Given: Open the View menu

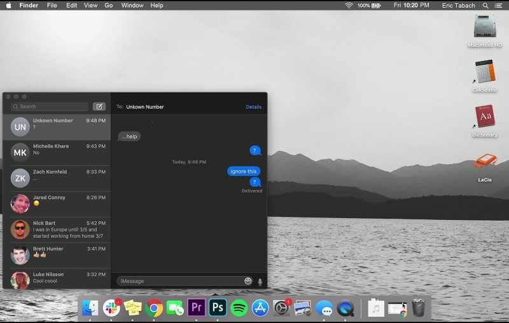Looking at the screenshot, I should click(90, 6).
